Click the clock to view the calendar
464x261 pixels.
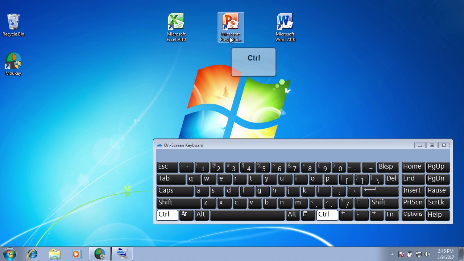click(x=445, y=253)
